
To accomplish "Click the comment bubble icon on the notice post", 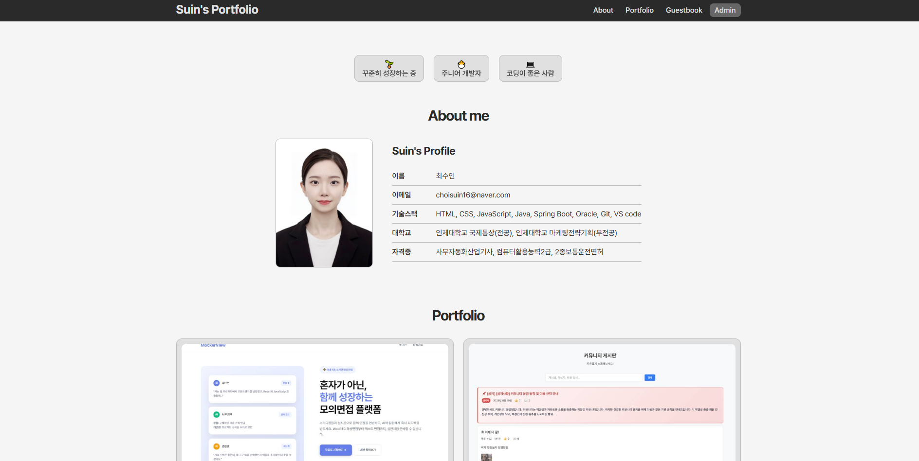I will pos(526,400).
